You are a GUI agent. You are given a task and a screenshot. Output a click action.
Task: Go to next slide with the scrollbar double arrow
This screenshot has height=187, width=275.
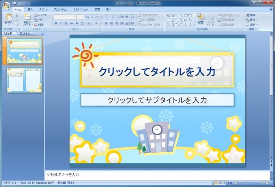(x=271, y=165)
